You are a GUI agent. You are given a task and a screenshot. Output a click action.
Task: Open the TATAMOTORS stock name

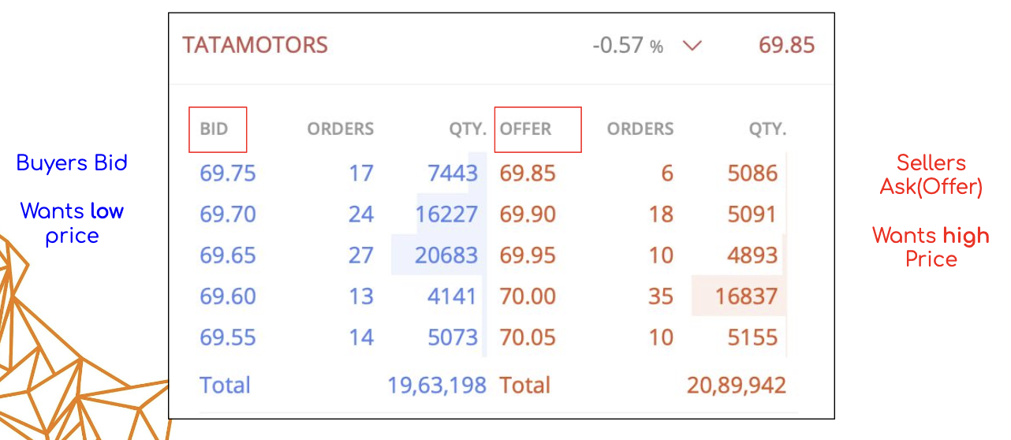click(255, 45)
